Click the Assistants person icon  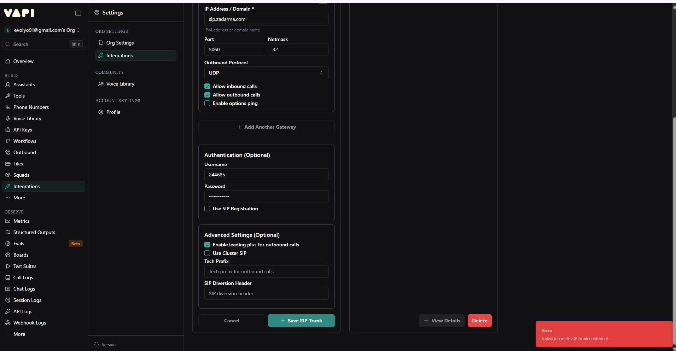(x=8, y=84)
